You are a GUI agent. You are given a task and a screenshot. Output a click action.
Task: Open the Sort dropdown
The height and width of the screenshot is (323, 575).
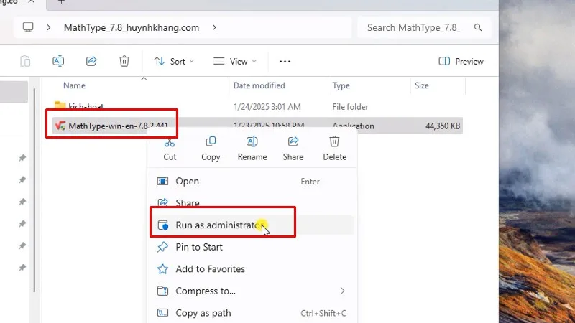pos(174,61)
